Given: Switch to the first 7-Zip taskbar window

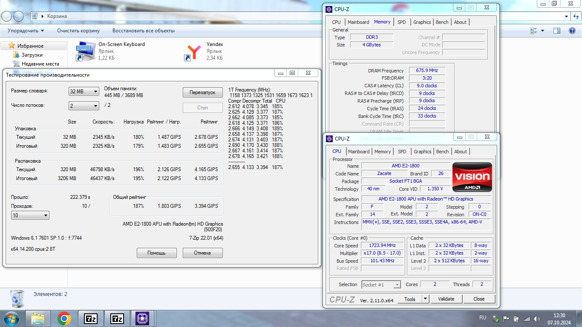Looking at the screenshot, I should click(90, 318).
